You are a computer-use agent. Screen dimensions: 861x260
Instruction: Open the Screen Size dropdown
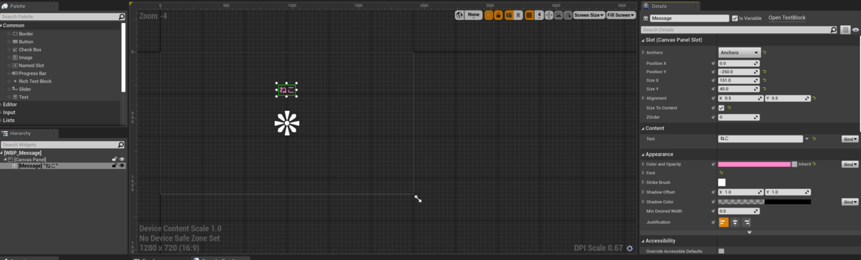click(588, 14)
